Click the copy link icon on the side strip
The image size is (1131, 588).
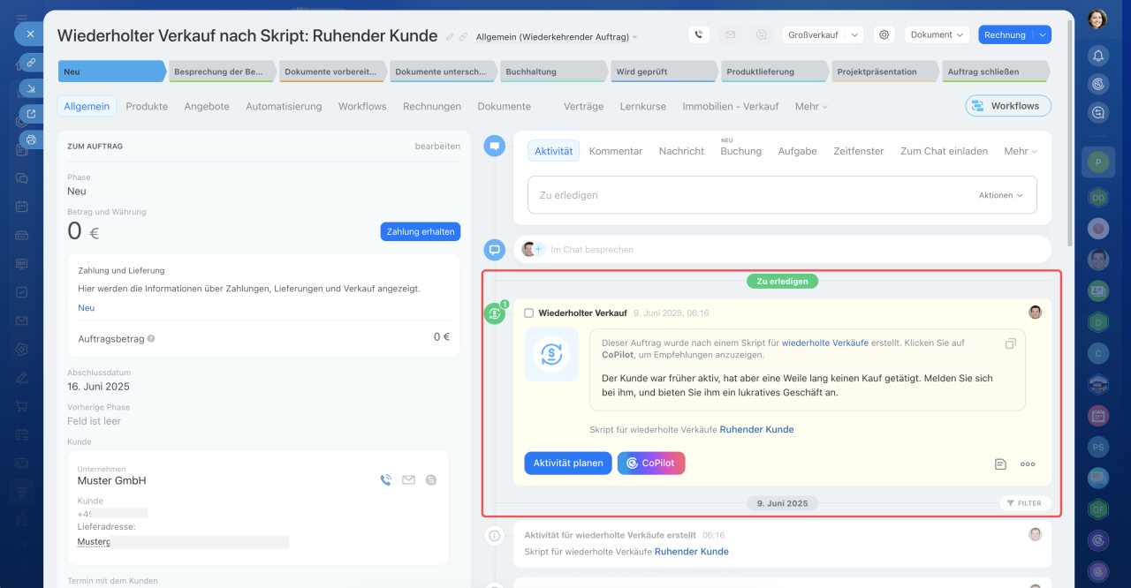[x=31, y=63]
